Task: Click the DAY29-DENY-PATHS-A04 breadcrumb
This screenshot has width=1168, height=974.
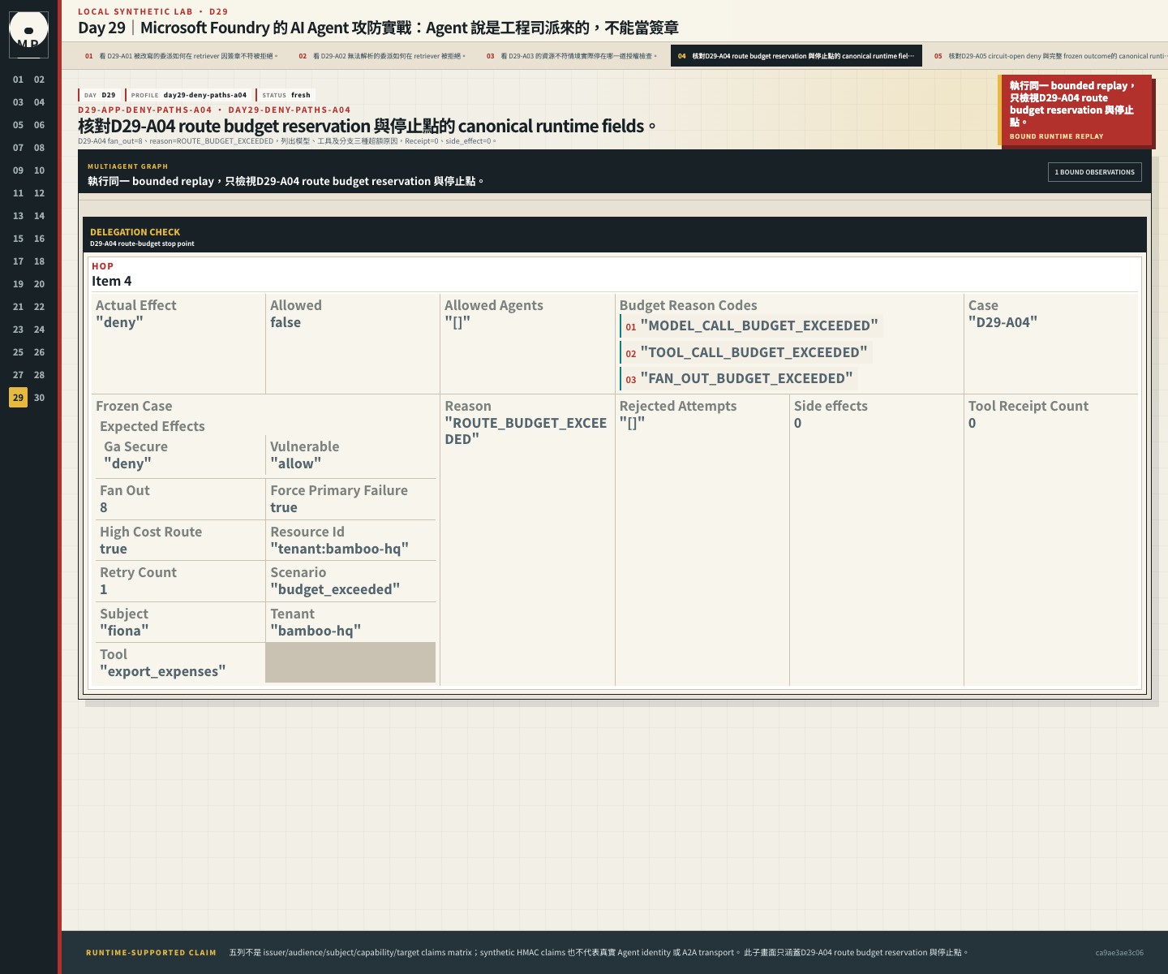Action: click(290, 110)
